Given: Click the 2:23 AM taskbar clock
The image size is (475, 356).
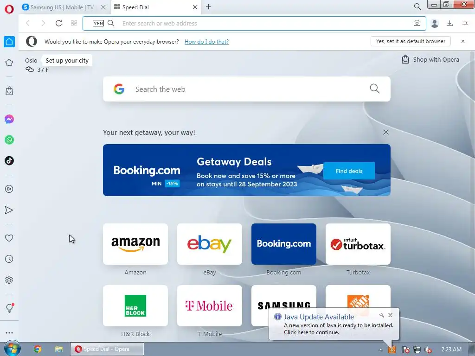Looking at the screenshot, I should pos(451,350).
